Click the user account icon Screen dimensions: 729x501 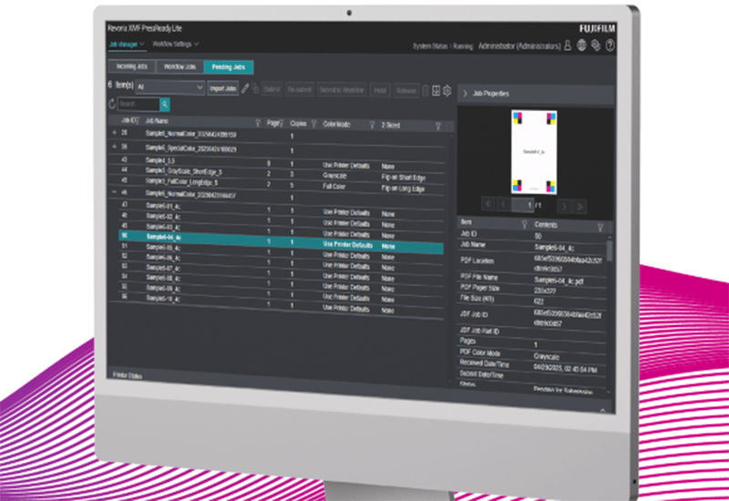coord(567,45)
